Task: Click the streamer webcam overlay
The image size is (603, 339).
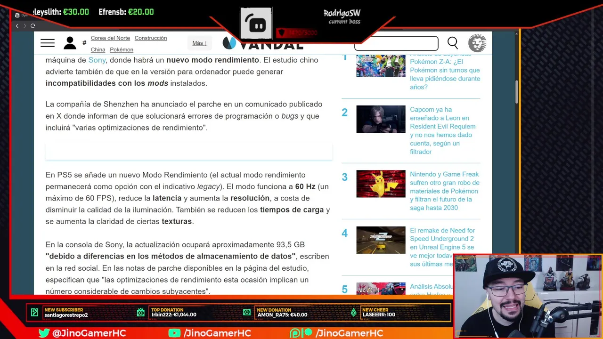Action: click(528, 297)
